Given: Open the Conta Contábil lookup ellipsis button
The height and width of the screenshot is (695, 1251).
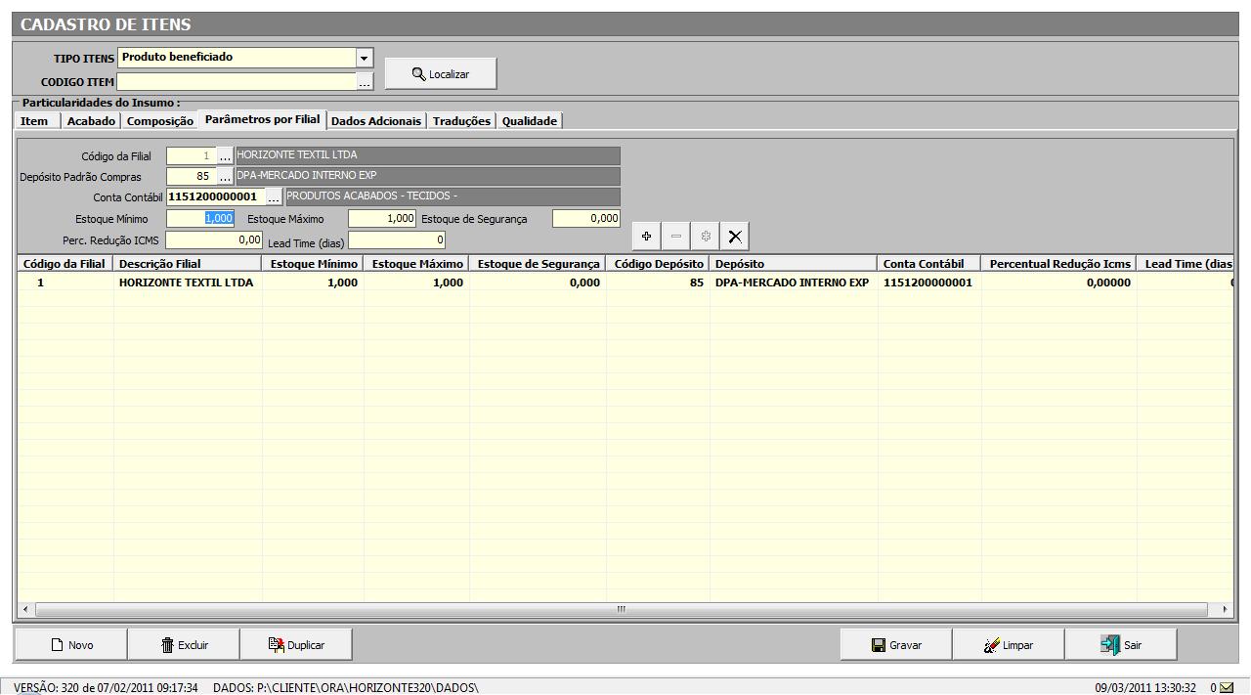Looking at the screenshot, I should click(x=274, y=197).
